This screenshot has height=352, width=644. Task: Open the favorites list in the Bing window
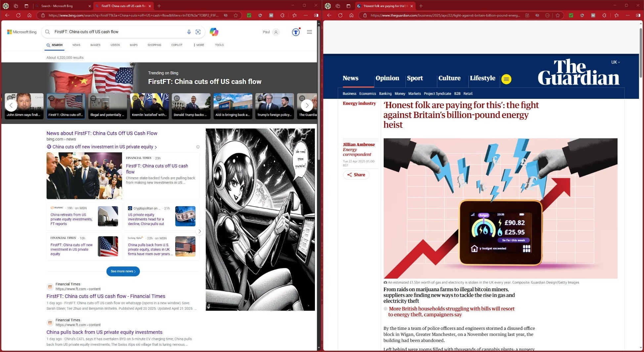pyautogui.click(x=294, y=15)
